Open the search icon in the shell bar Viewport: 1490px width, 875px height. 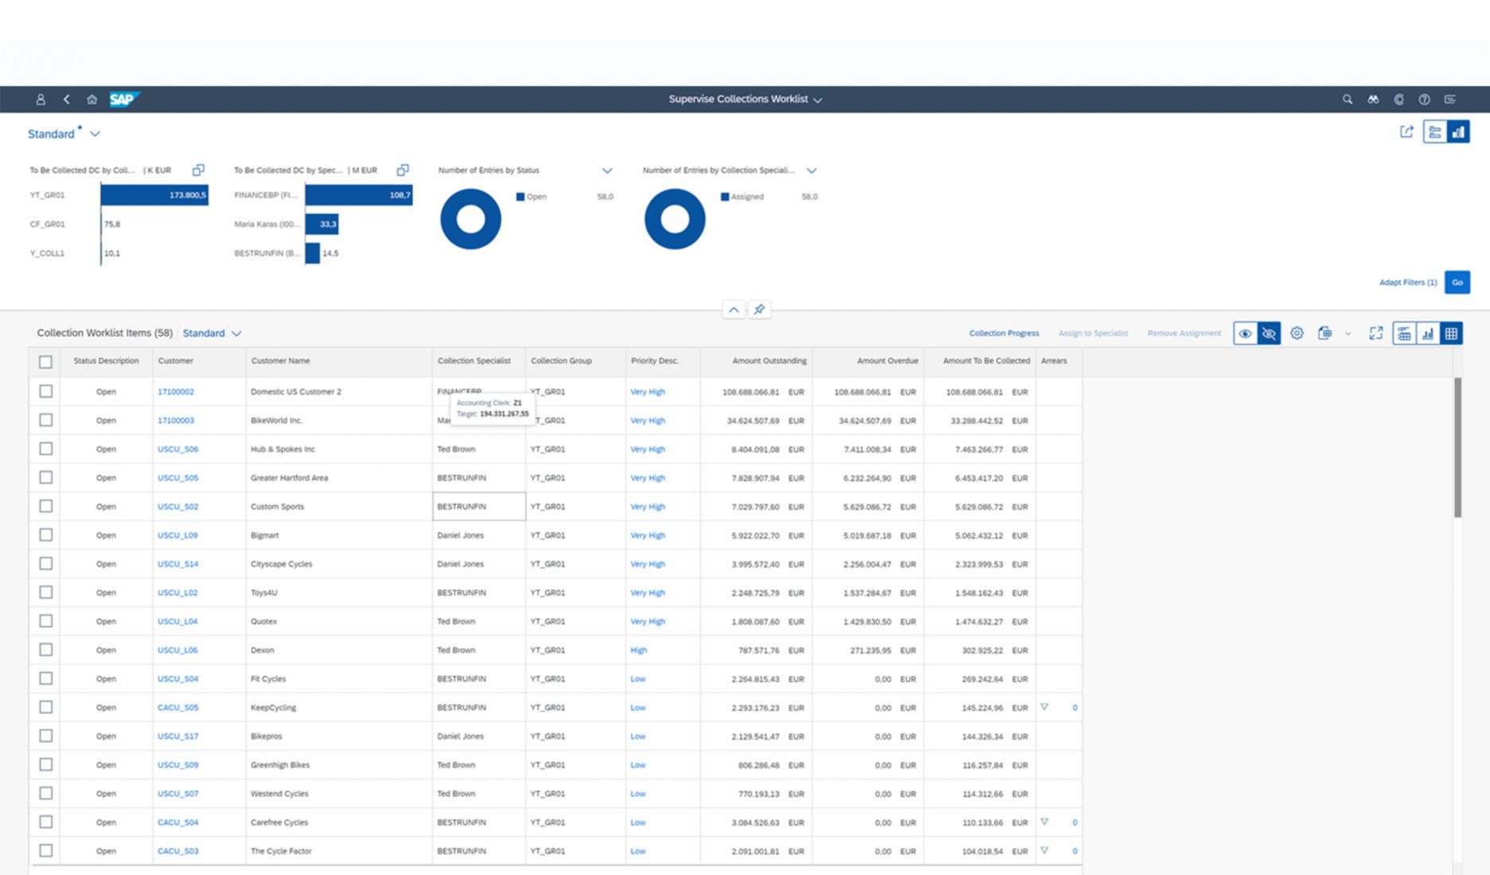point(1347,99)
